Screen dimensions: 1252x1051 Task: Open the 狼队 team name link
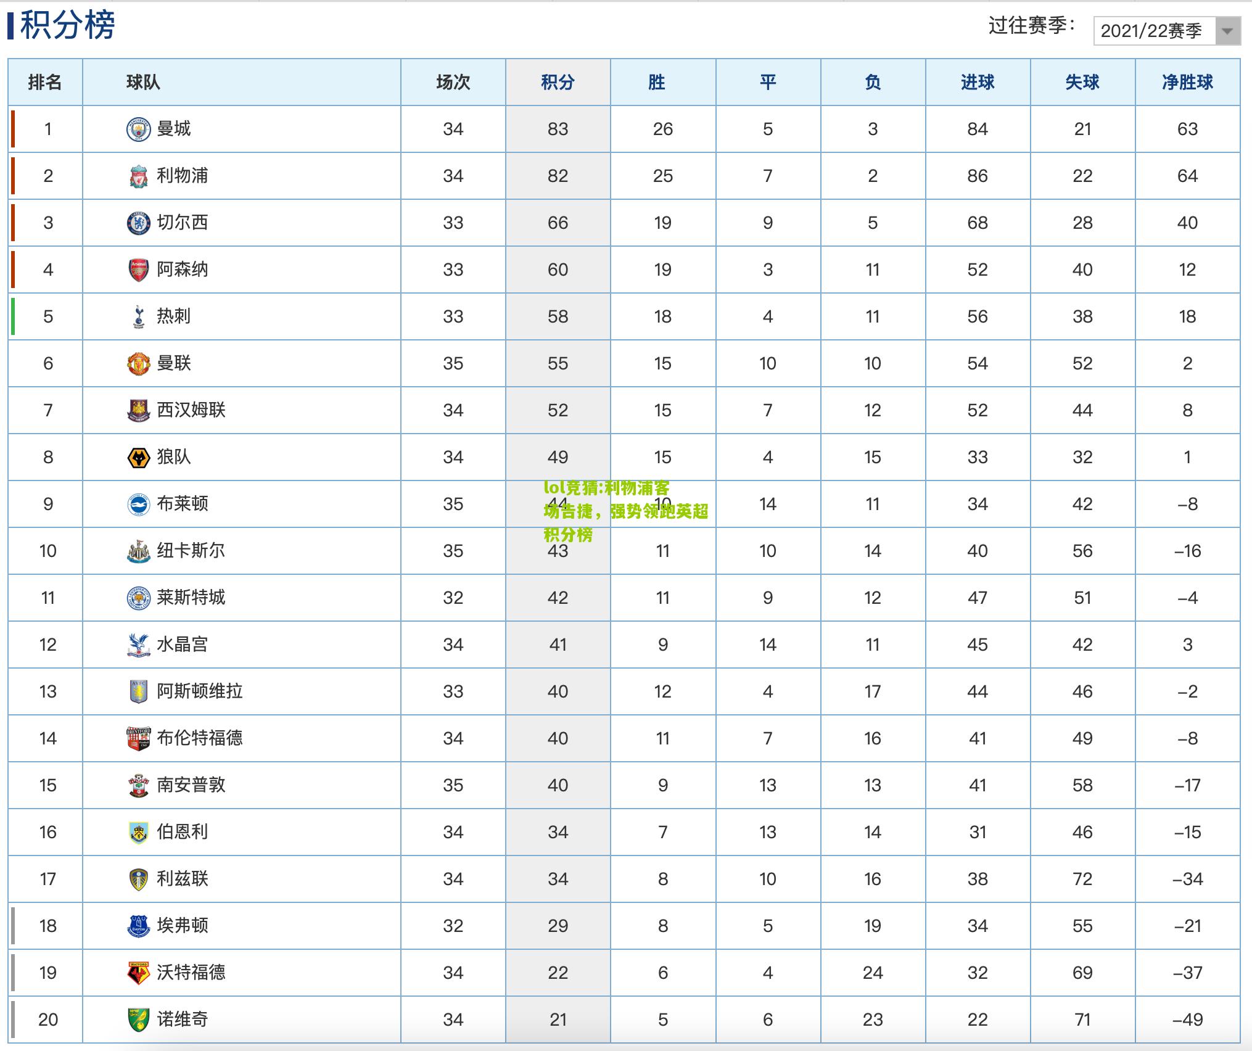click(174, 457)
